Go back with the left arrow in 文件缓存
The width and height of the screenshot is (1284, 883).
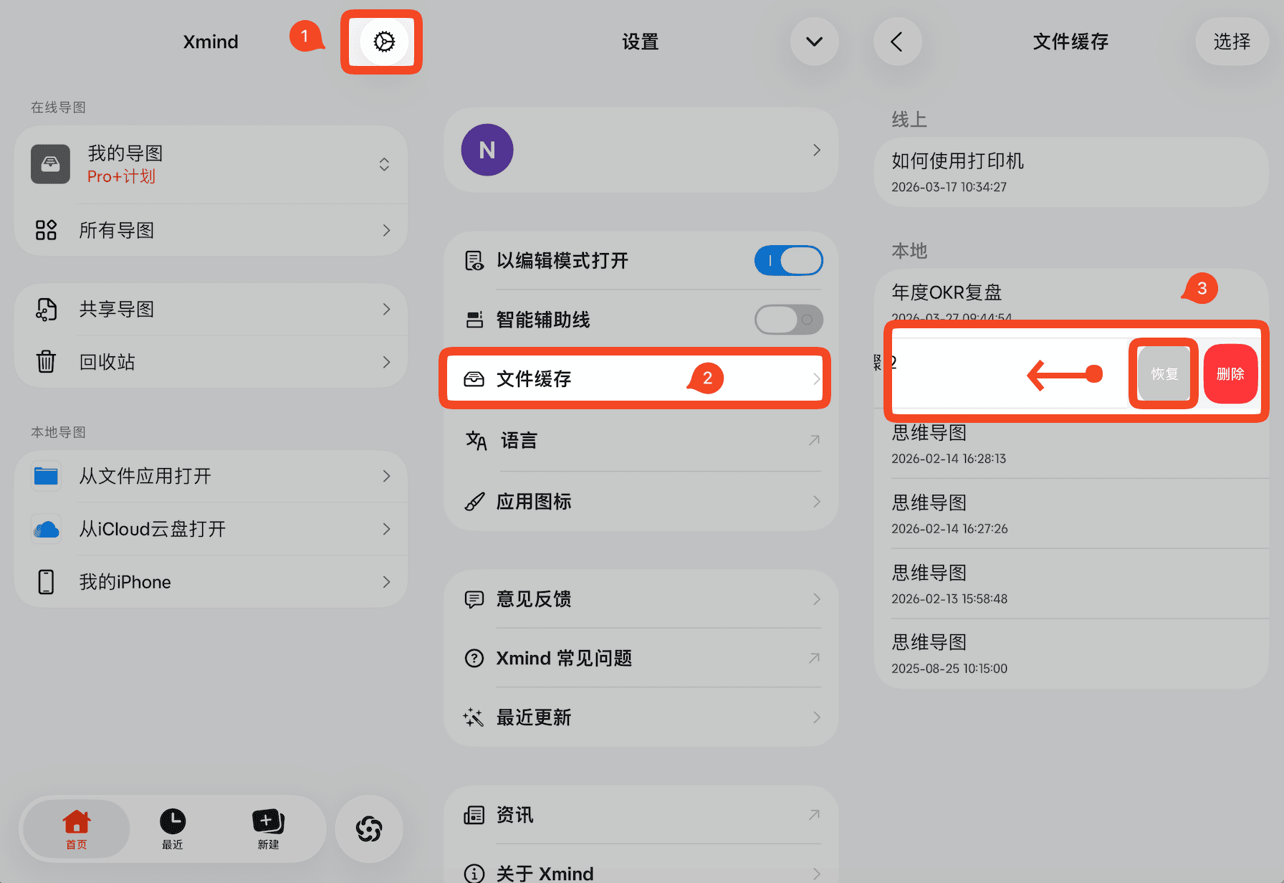[x=897, y=42]
